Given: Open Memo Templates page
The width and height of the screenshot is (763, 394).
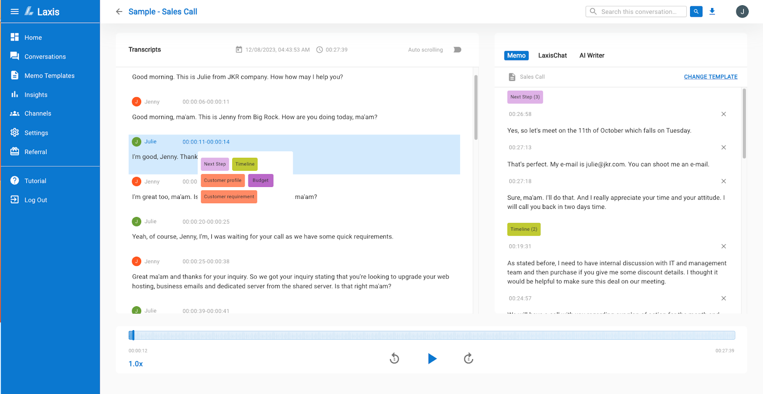Looking at the screenshot, I should (50, 75).
